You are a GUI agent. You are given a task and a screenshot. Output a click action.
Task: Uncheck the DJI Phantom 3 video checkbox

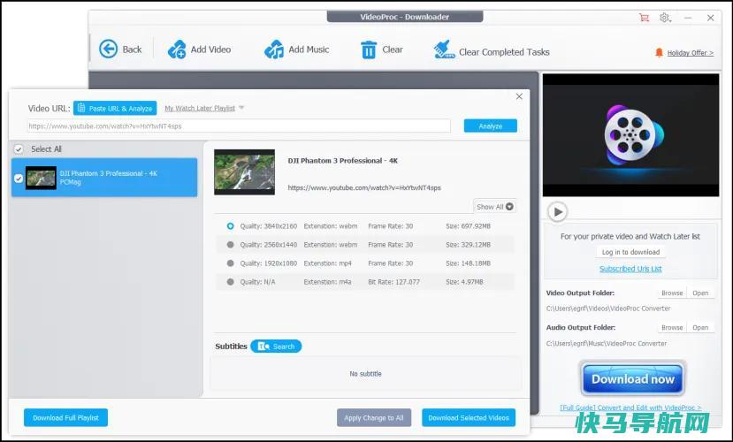tap(19, 178)
